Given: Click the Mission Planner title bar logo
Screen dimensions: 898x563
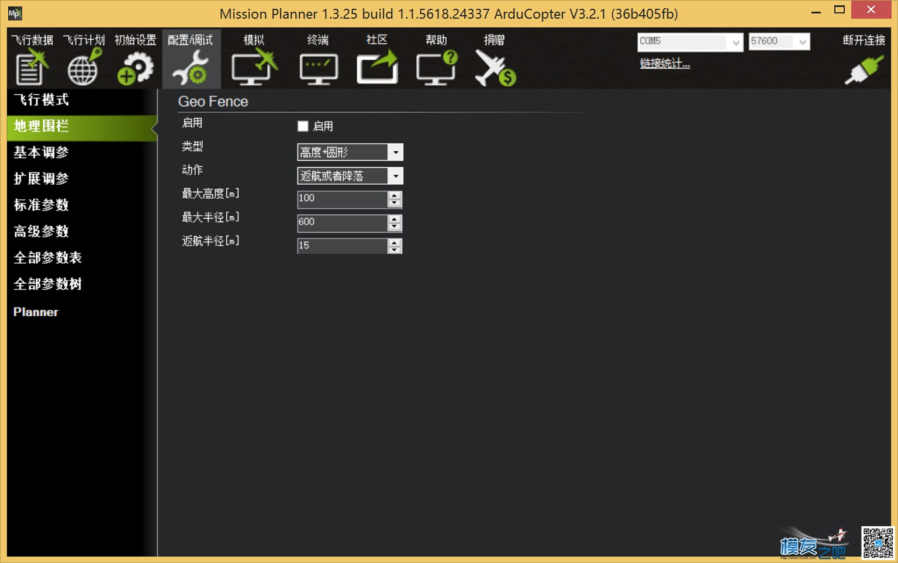Looking at the screenshot, I should pyautogui.click(x=15, y=13).
